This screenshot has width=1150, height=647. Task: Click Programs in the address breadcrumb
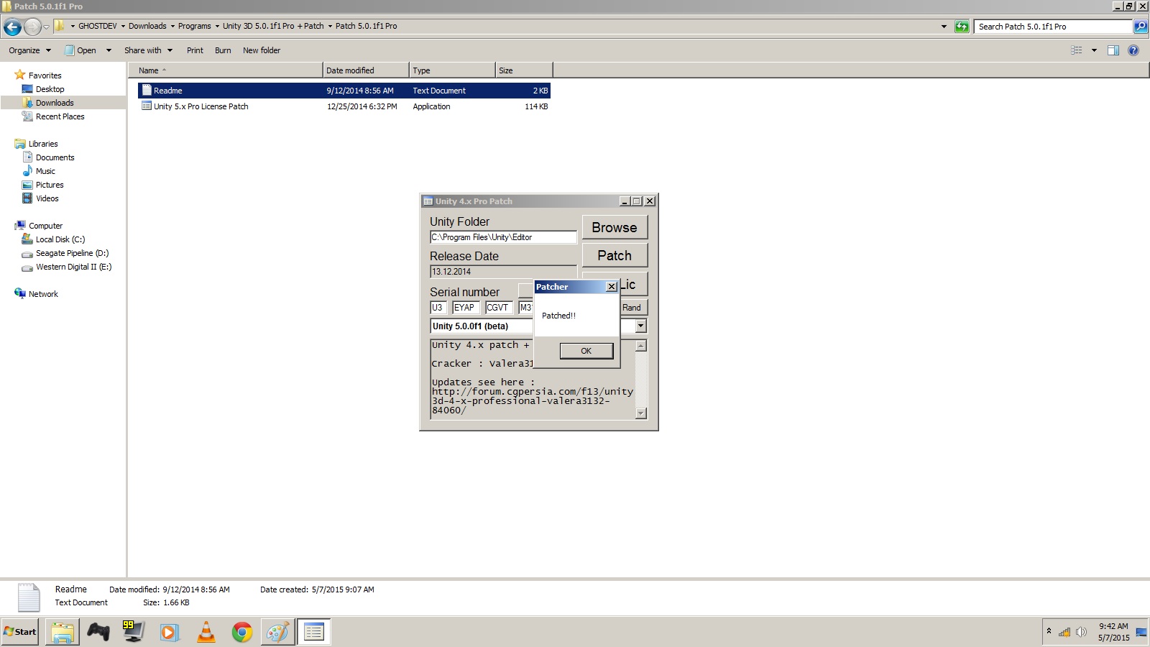coord(194,26)
